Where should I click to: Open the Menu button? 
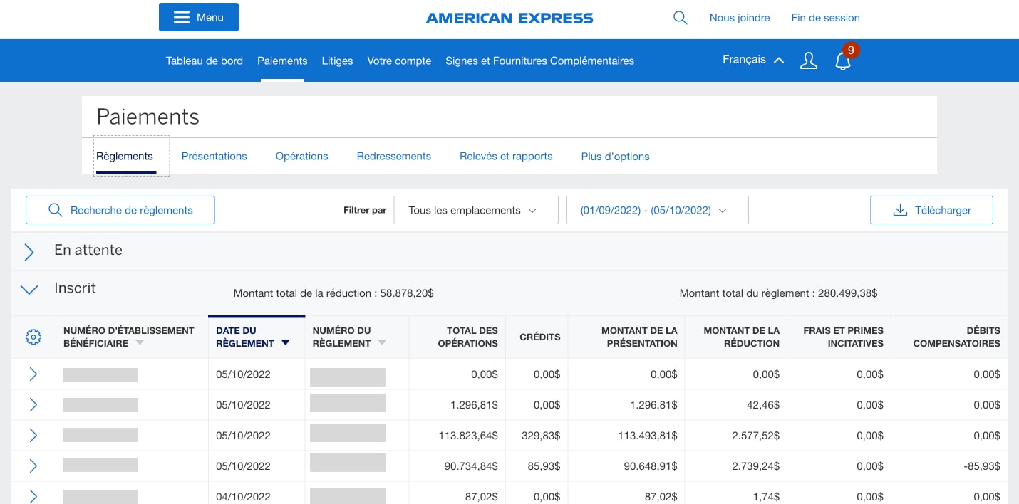pos(198,17)
